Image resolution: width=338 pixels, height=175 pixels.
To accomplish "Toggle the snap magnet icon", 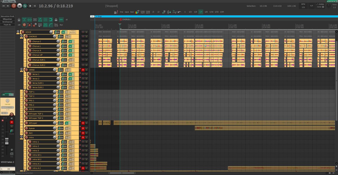I will (x=51, y=20).
